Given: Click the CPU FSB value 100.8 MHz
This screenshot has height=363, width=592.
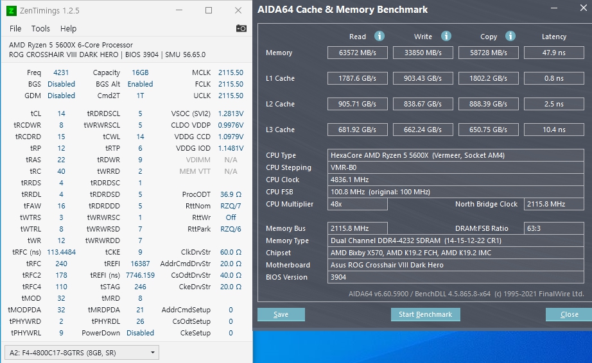Looking at the screenshot, I should (x=456, y=192).
